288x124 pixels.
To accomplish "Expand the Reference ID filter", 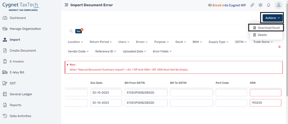I will pyautogui.click(x=106, y=51).
